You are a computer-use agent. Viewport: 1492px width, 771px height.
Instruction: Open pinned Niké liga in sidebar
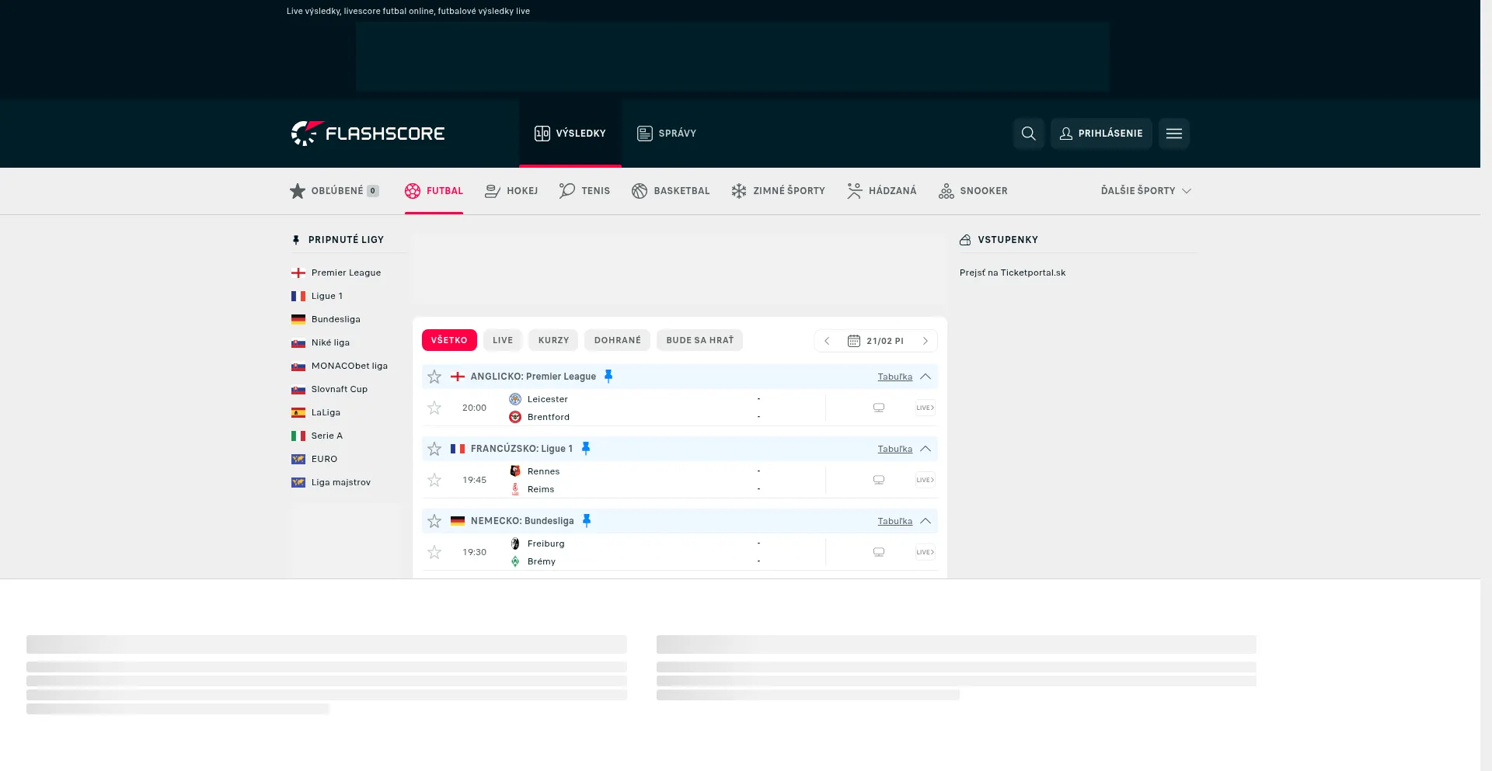(x=321, y=342)
